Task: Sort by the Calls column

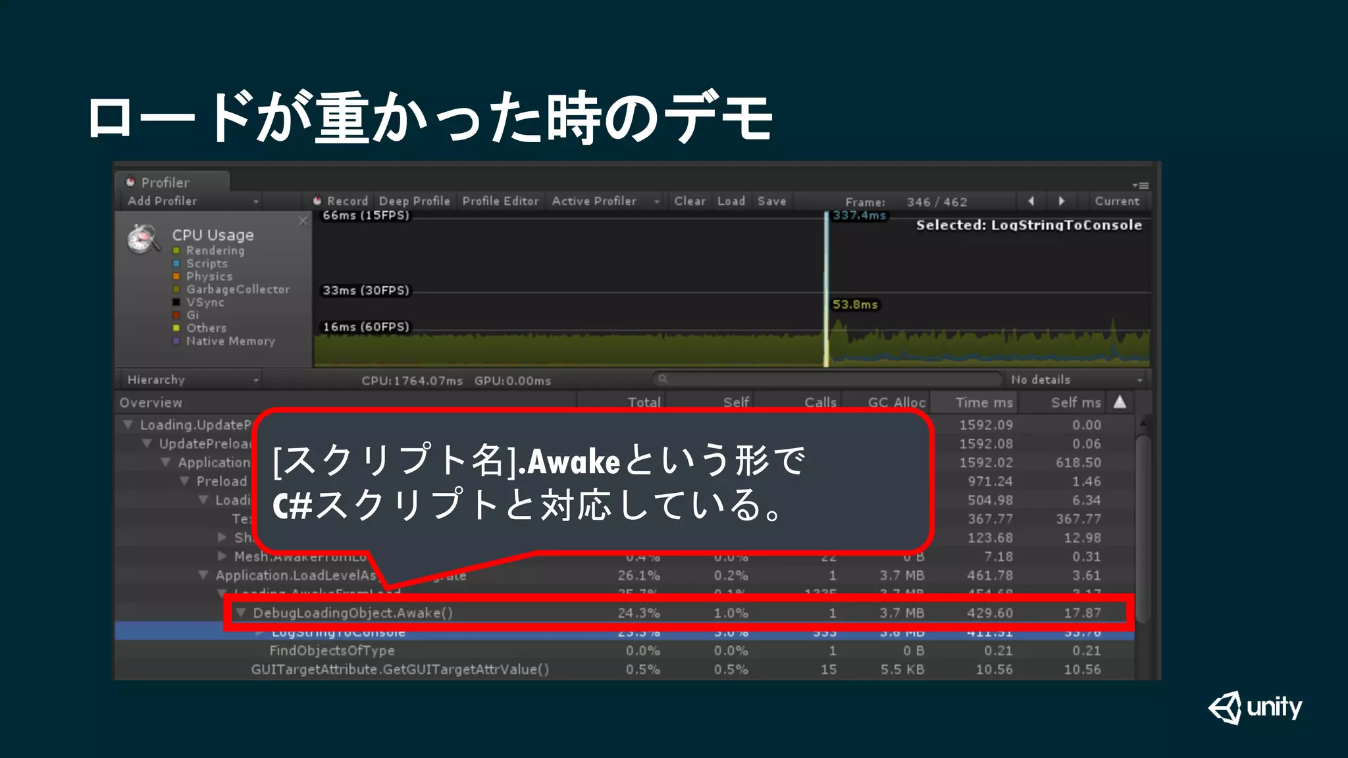Action: coord(820,402)
